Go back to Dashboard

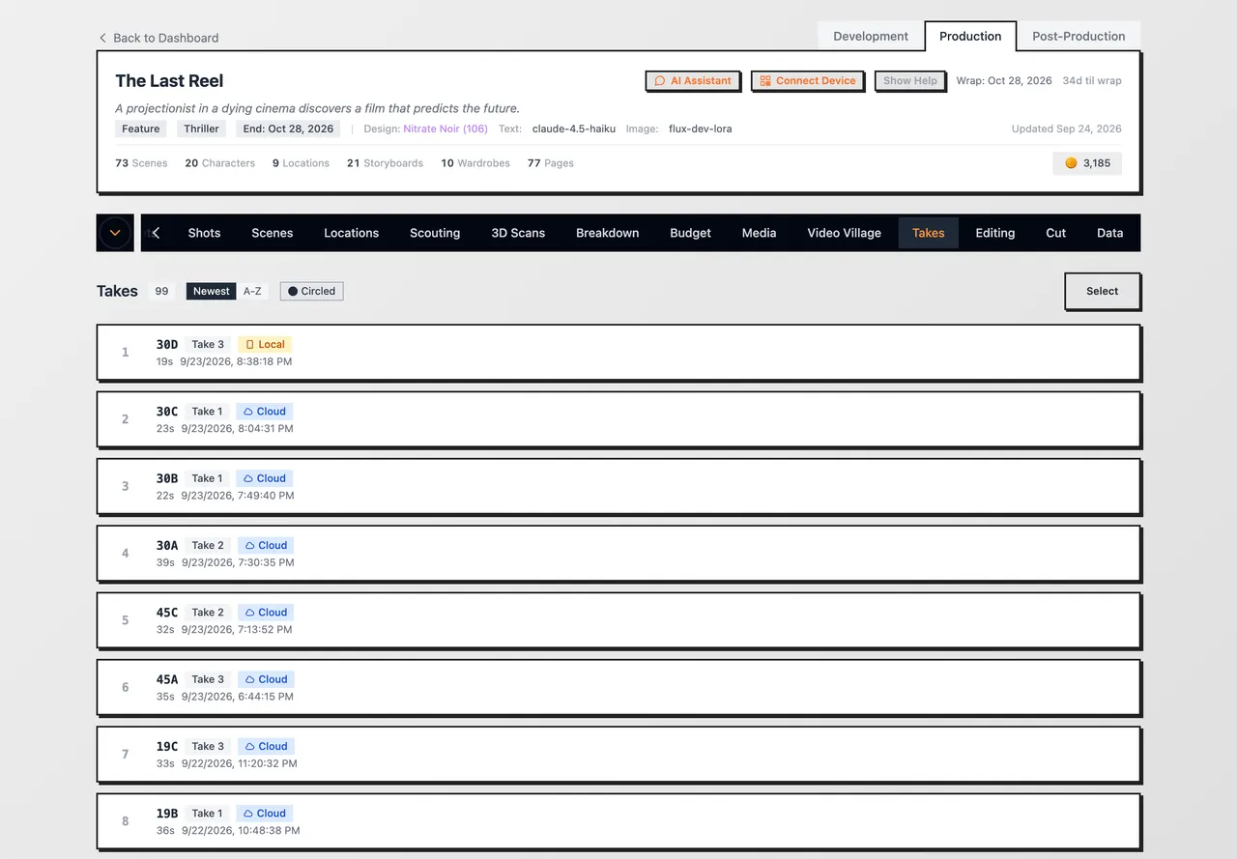pos(158,38)
